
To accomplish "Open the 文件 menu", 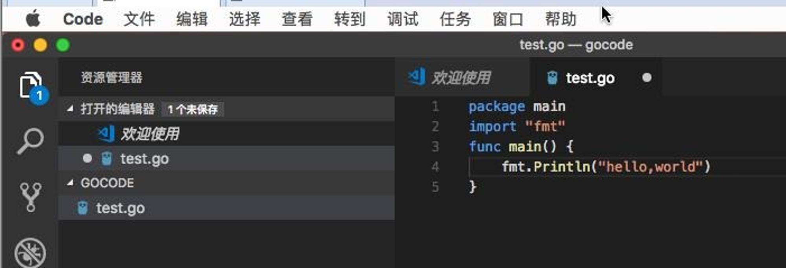I will pos(139,19).
